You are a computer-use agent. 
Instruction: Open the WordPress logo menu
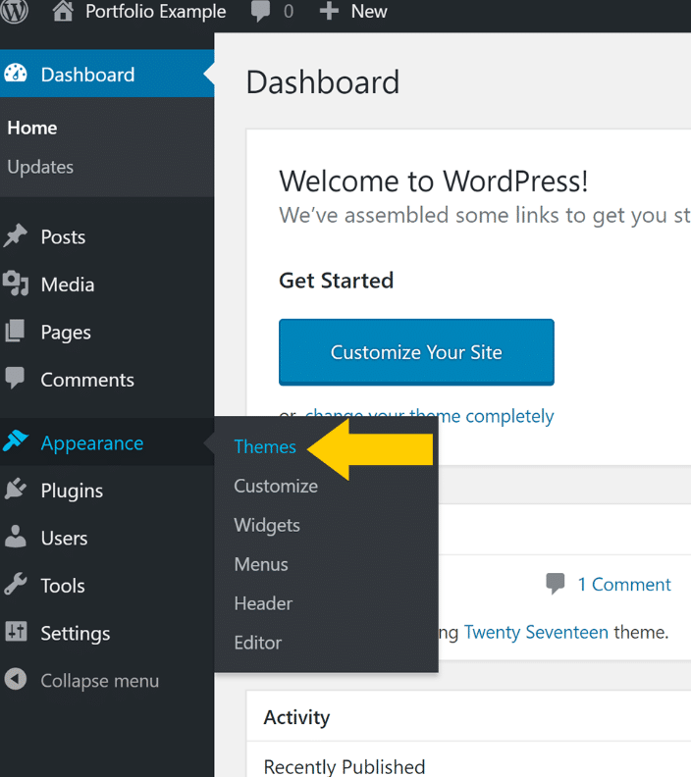tap(14, 12)
